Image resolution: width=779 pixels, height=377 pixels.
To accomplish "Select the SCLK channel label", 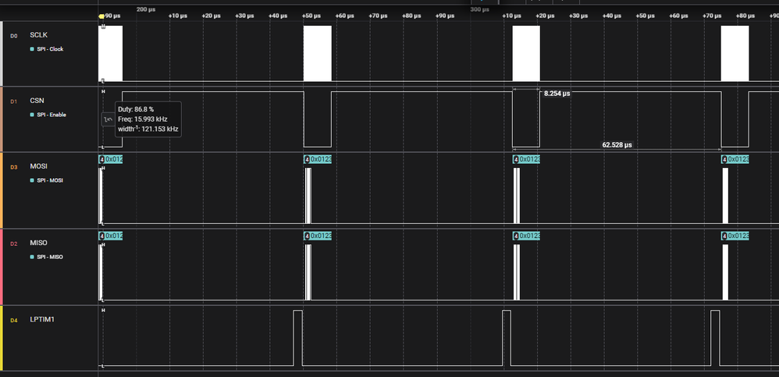I will point(39,35).
